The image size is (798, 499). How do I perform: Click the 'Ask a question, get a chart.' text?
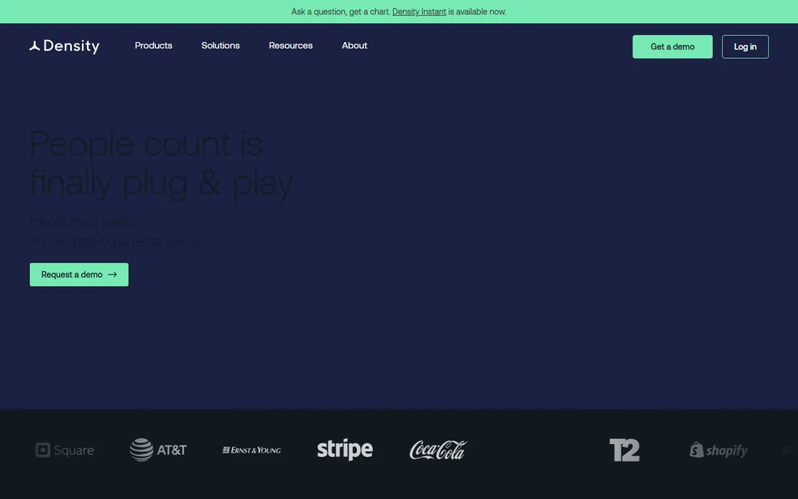340,12
